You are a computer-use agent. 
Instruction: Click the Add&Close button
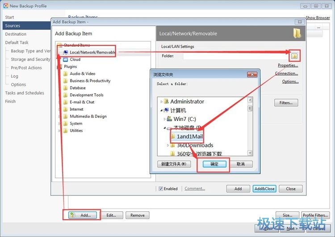(x=264, y=189)
